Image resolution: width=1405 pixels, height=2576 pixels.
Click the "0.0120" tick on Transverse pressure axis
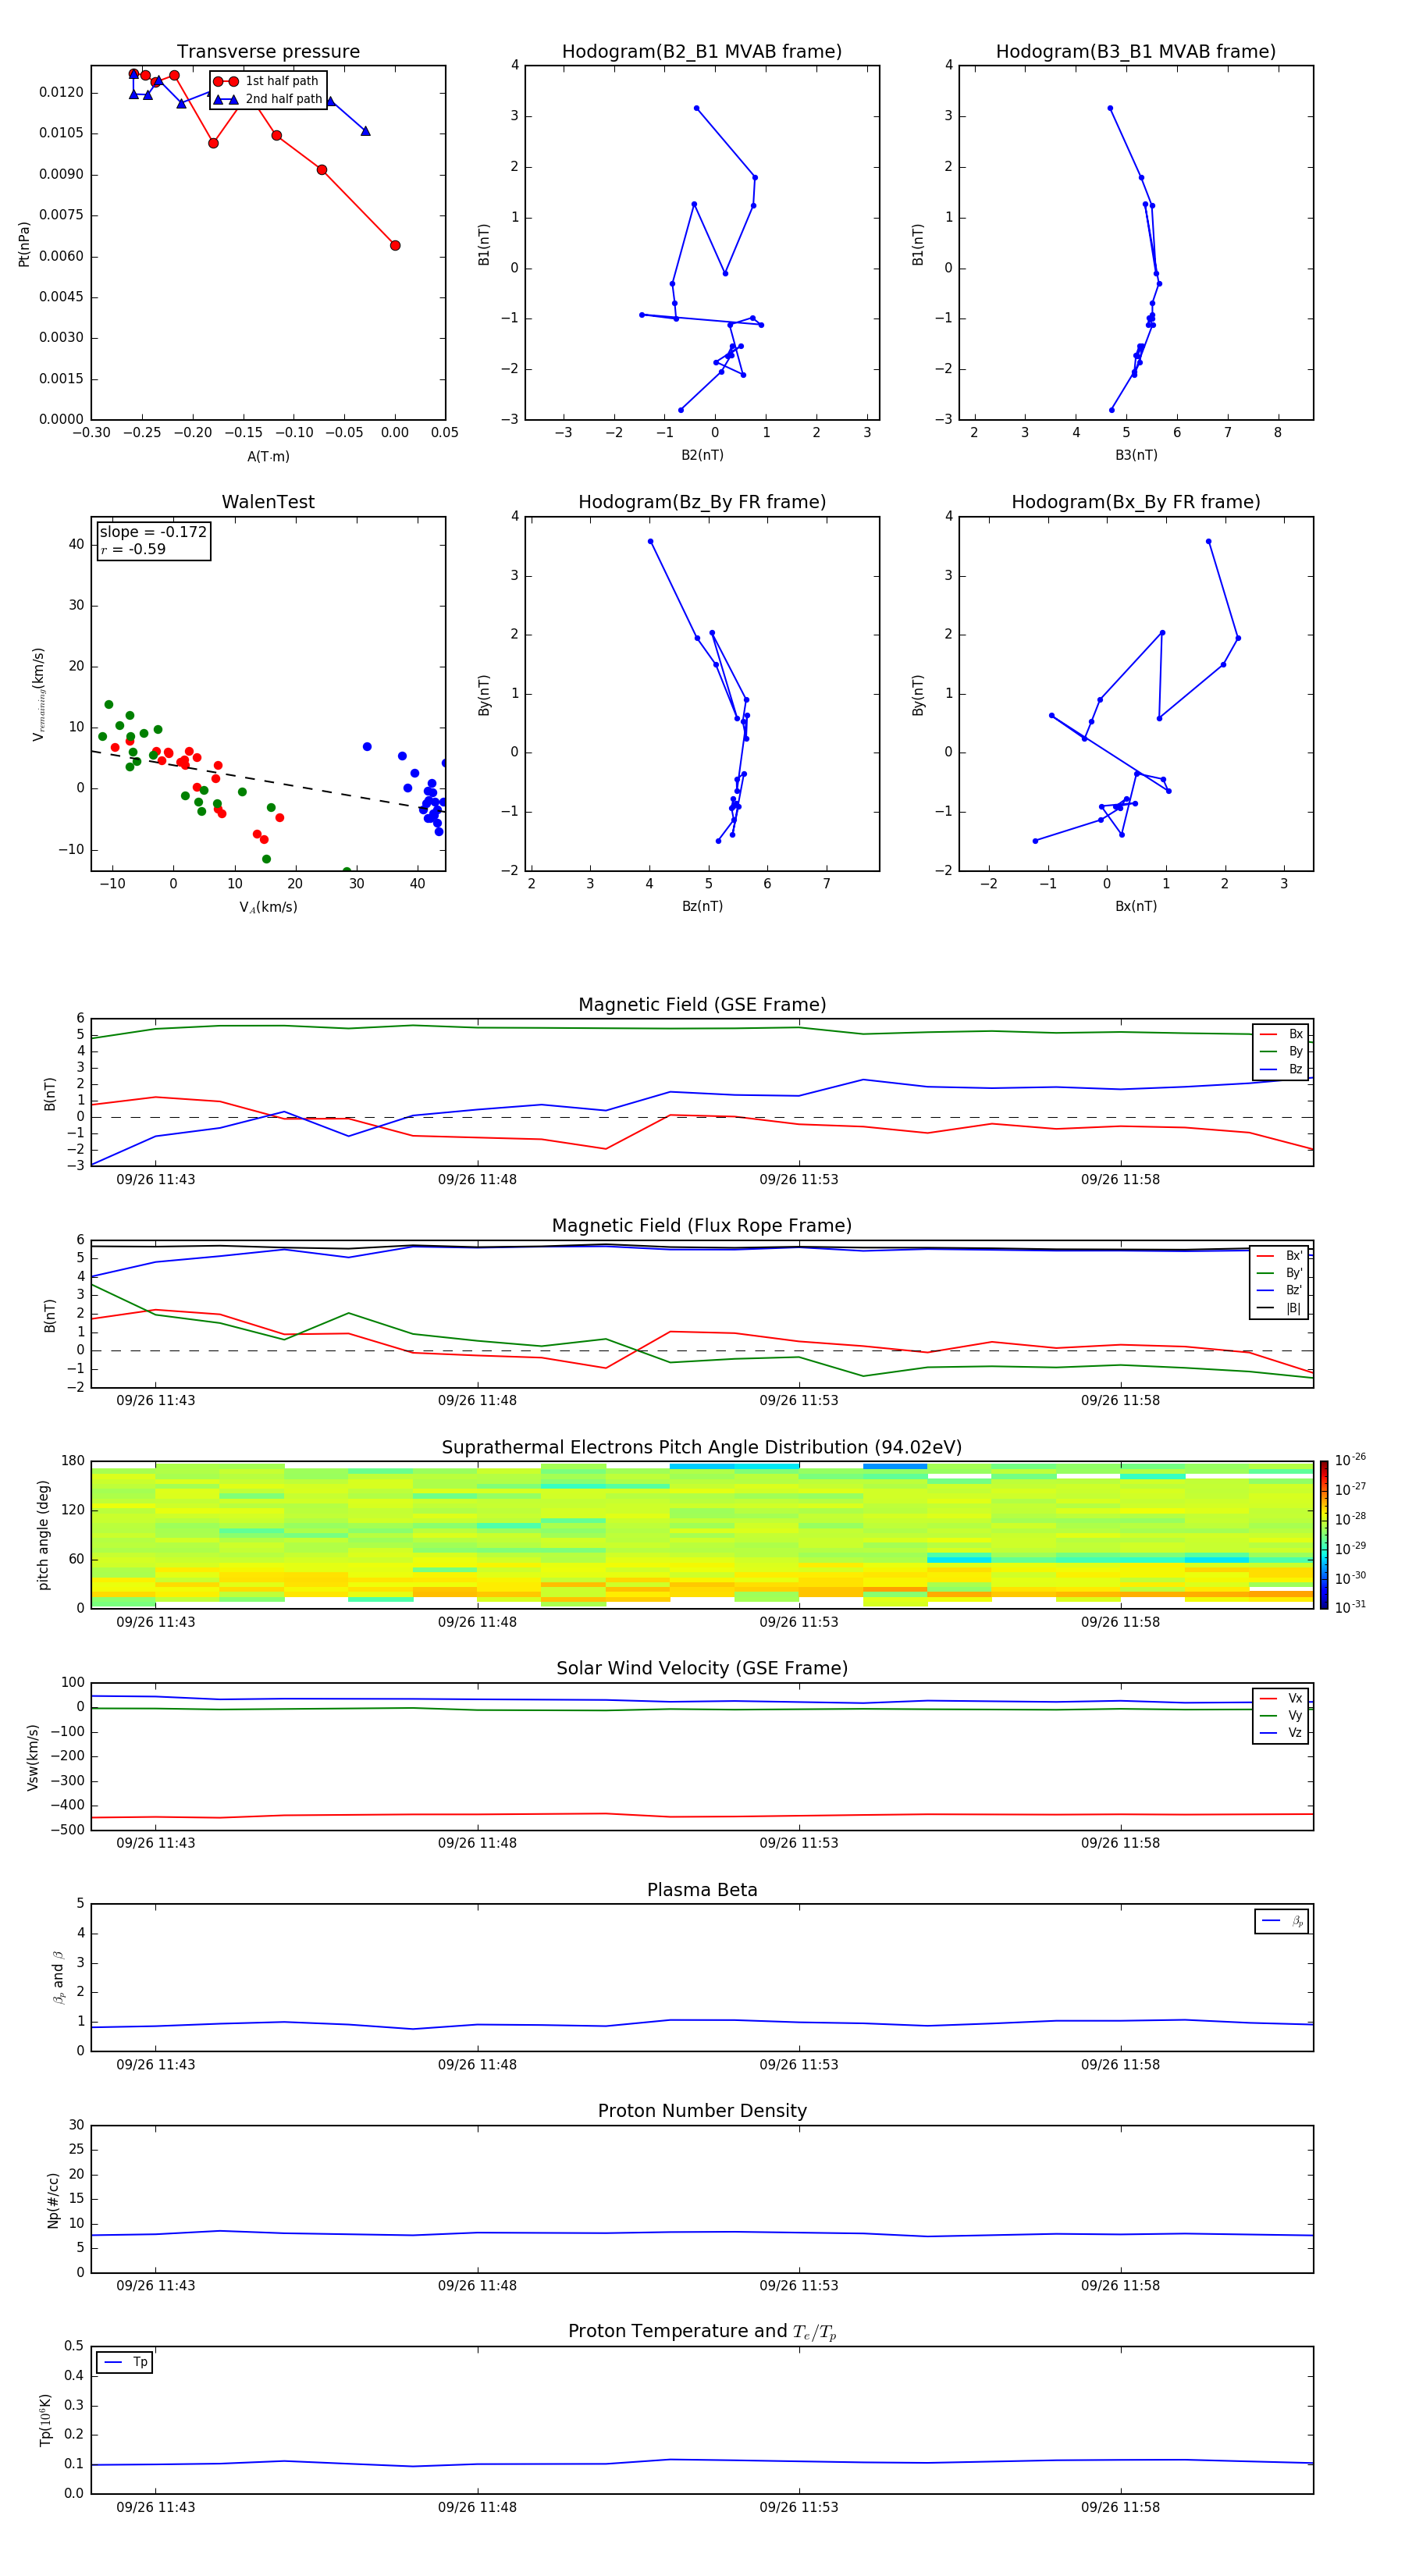[x=61, y=92]
